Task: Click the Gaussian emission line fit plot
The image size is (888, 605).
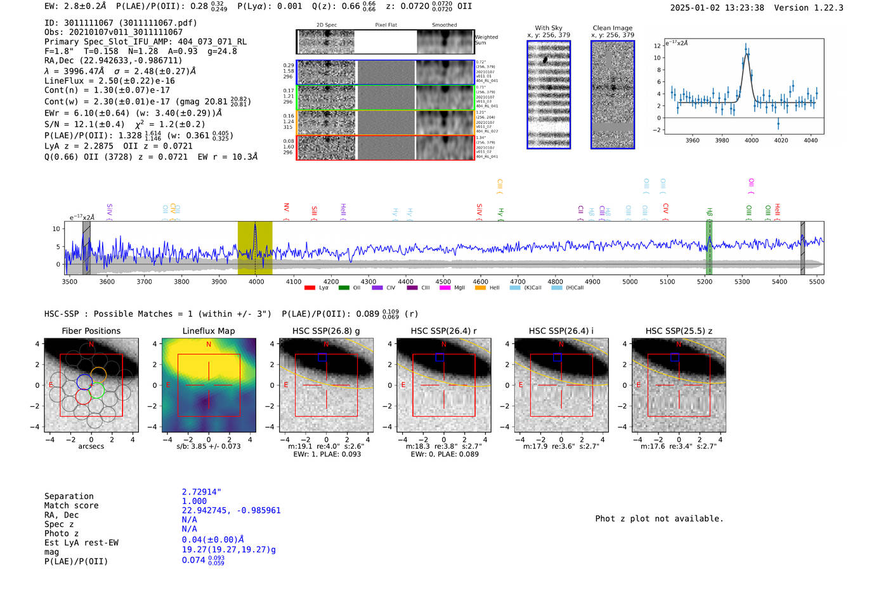Action: point(743,86)
